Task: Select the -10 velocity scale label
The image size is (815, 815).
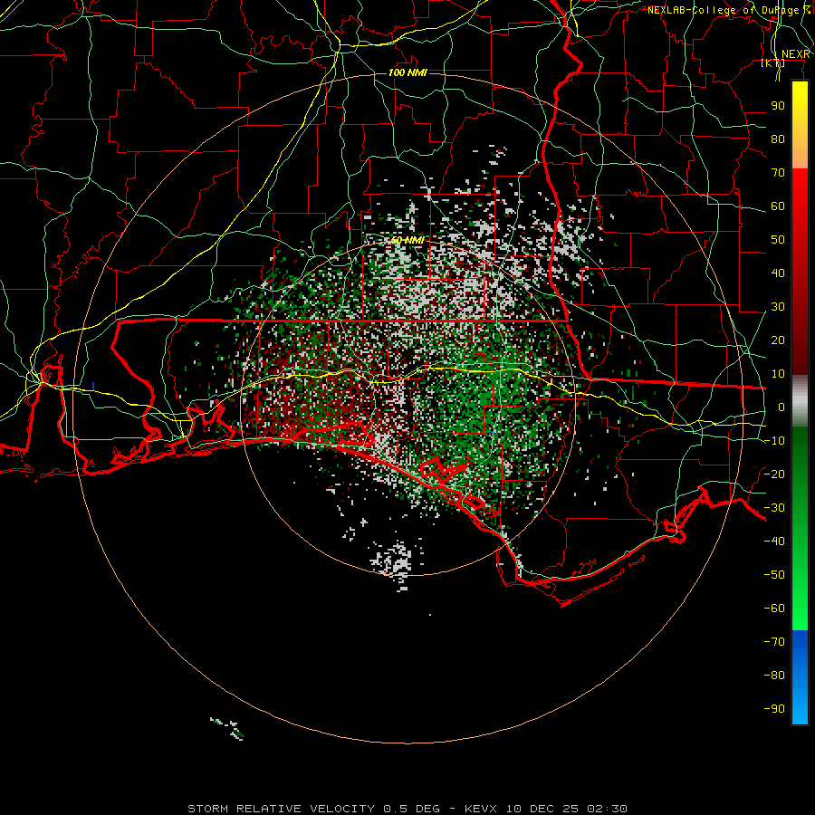Action: 774,441
